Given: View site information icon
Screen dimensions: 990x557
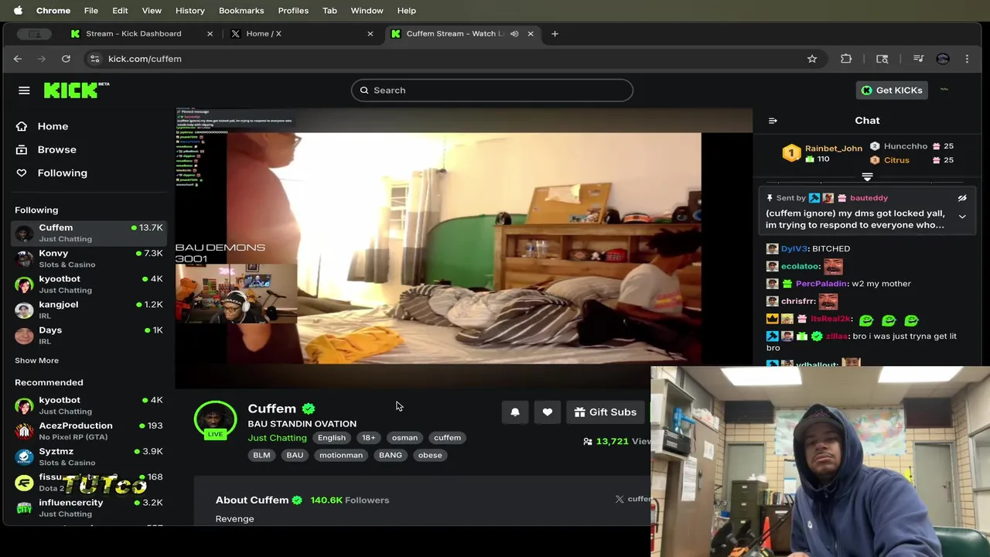Looking at the screenshot, I should (94, 59).
